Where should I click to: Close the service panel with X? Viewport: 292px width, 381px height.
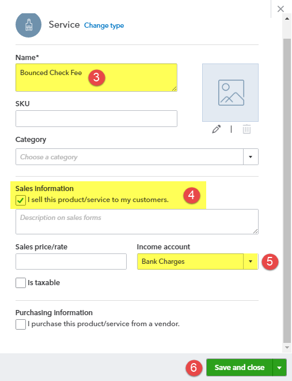point(280,9)
